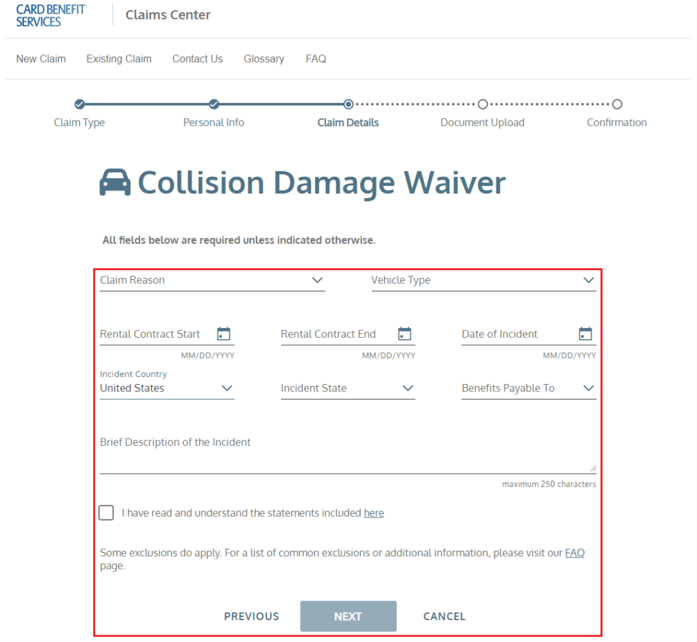Click the Document Upload step circle
The width and height of the screenshot is (697, 642).
click(x=483, y=104)
